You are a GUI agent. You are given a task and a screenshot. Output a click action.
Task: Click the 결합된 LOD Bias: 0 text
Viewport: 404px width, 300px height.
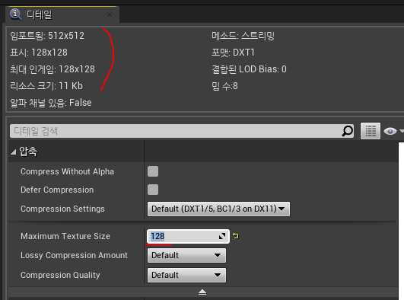tap(249, 69)
